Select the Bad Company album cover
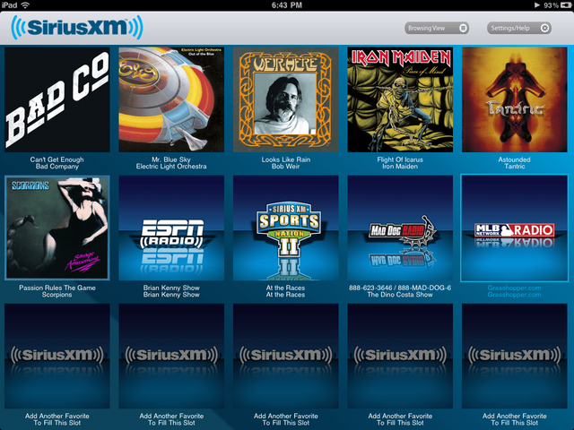 pos(57,99)
